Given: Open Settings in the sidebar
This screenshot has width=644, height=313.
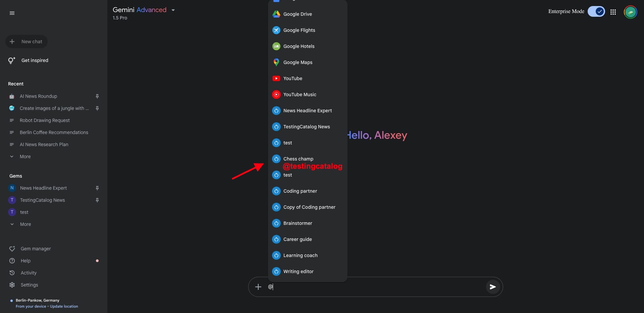Looking at the screenshot, I should [x=23, y=285].
